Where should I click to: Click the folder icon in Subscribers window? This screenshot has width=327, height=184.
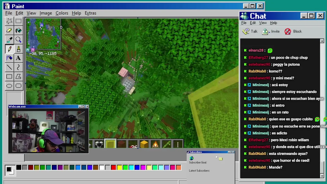221,159
